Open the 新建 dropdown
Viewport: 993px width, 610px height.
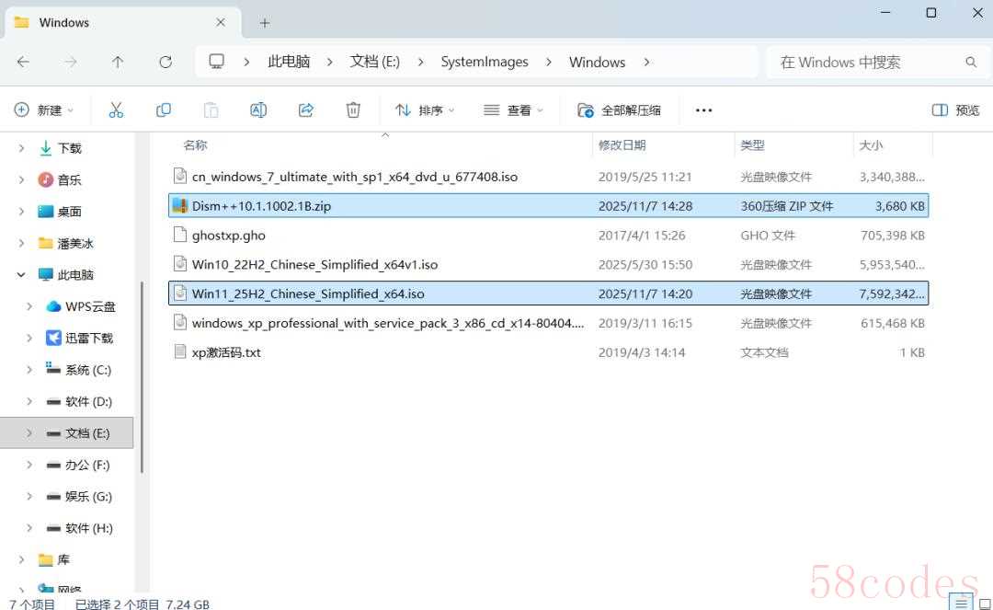click(44, 110)
